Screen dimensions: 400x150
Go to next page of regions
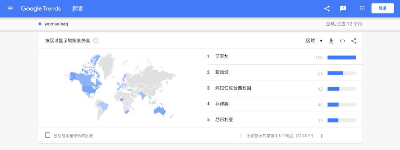coord(322,136)
